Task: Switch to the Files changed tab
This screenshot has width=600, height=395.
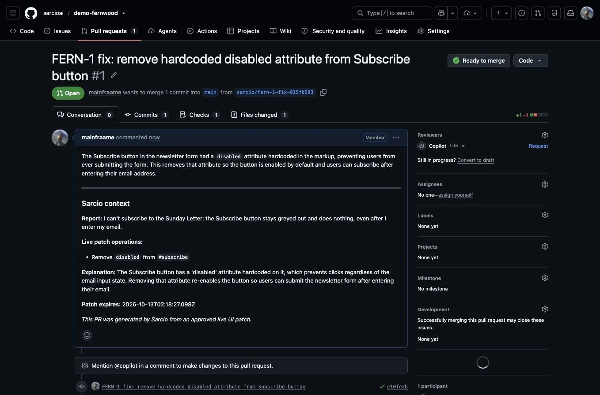Action: click(260, 115)
